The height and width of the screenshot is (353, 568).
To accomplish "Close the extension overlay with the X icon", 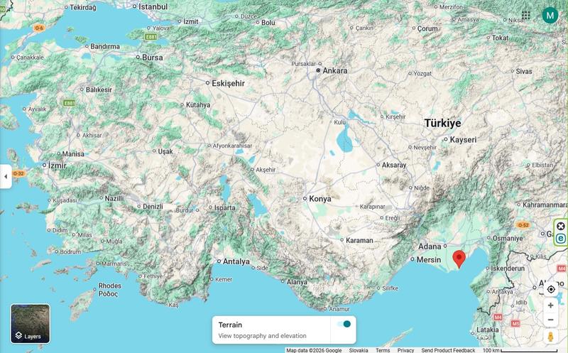I will [561, 227].
